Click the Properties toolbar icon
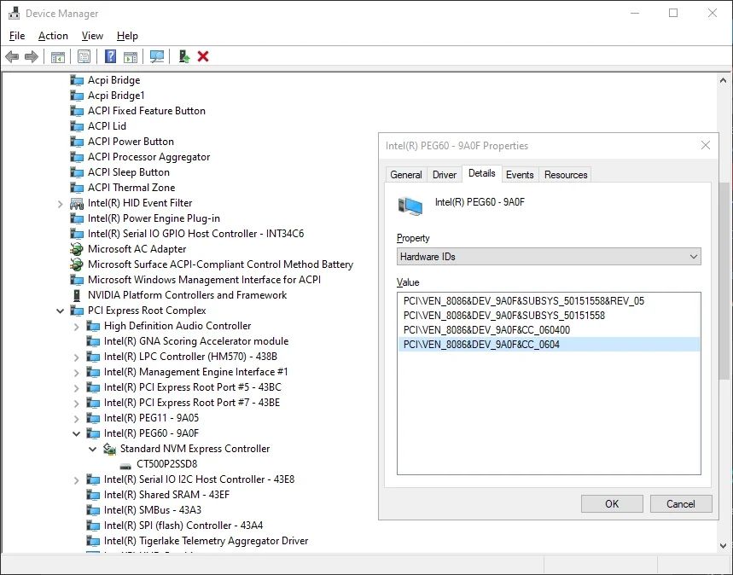 84,56
